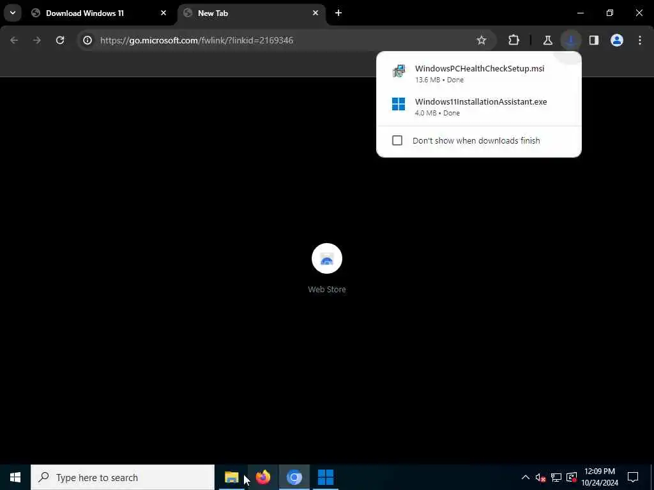Restore down the Chrome window

(x=610, y=13)
